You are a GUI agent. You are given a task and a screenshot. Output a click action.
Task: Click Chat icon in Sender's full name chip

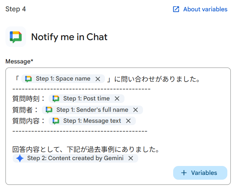click(x=49, y=110)
